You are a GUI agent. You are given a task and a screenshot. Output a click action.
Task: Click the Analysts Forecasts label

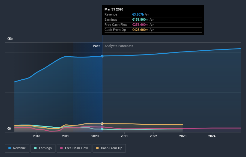pos(119,46)
